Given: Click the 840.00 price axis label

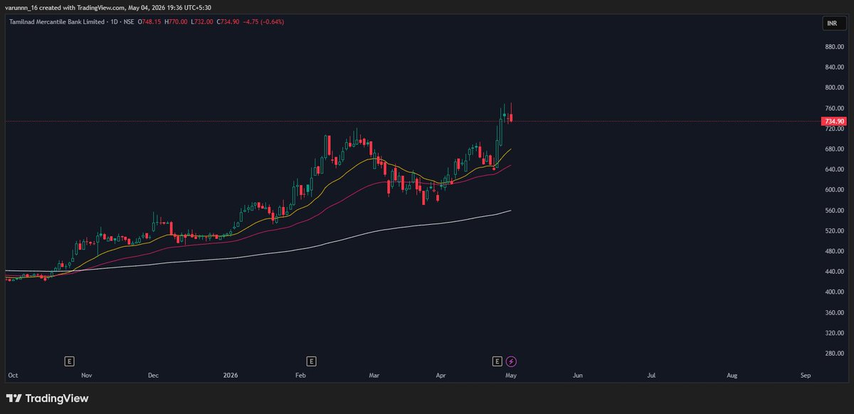Looking at the screenshot, I should pos(834,68).
